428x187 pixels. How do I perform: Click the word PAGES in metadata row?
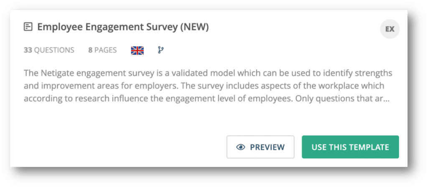tap(105, 50)
